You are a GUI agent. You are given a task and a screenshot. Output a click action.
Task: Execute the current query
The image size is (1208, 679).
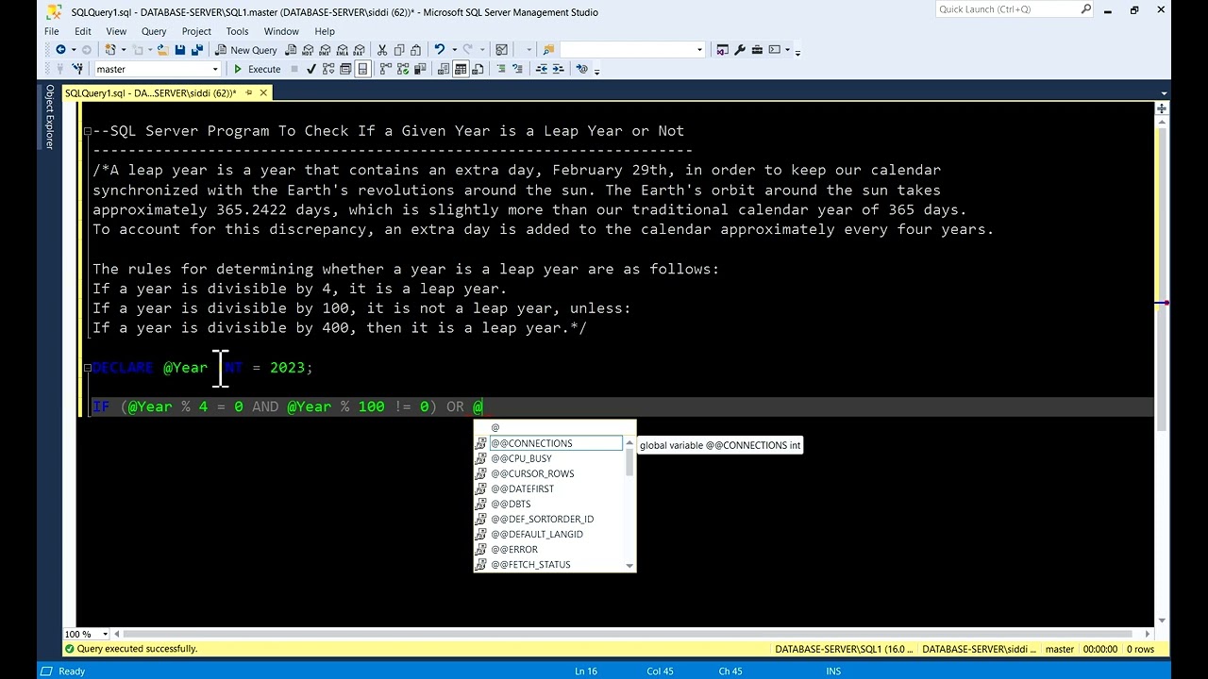tap(258, 69)
